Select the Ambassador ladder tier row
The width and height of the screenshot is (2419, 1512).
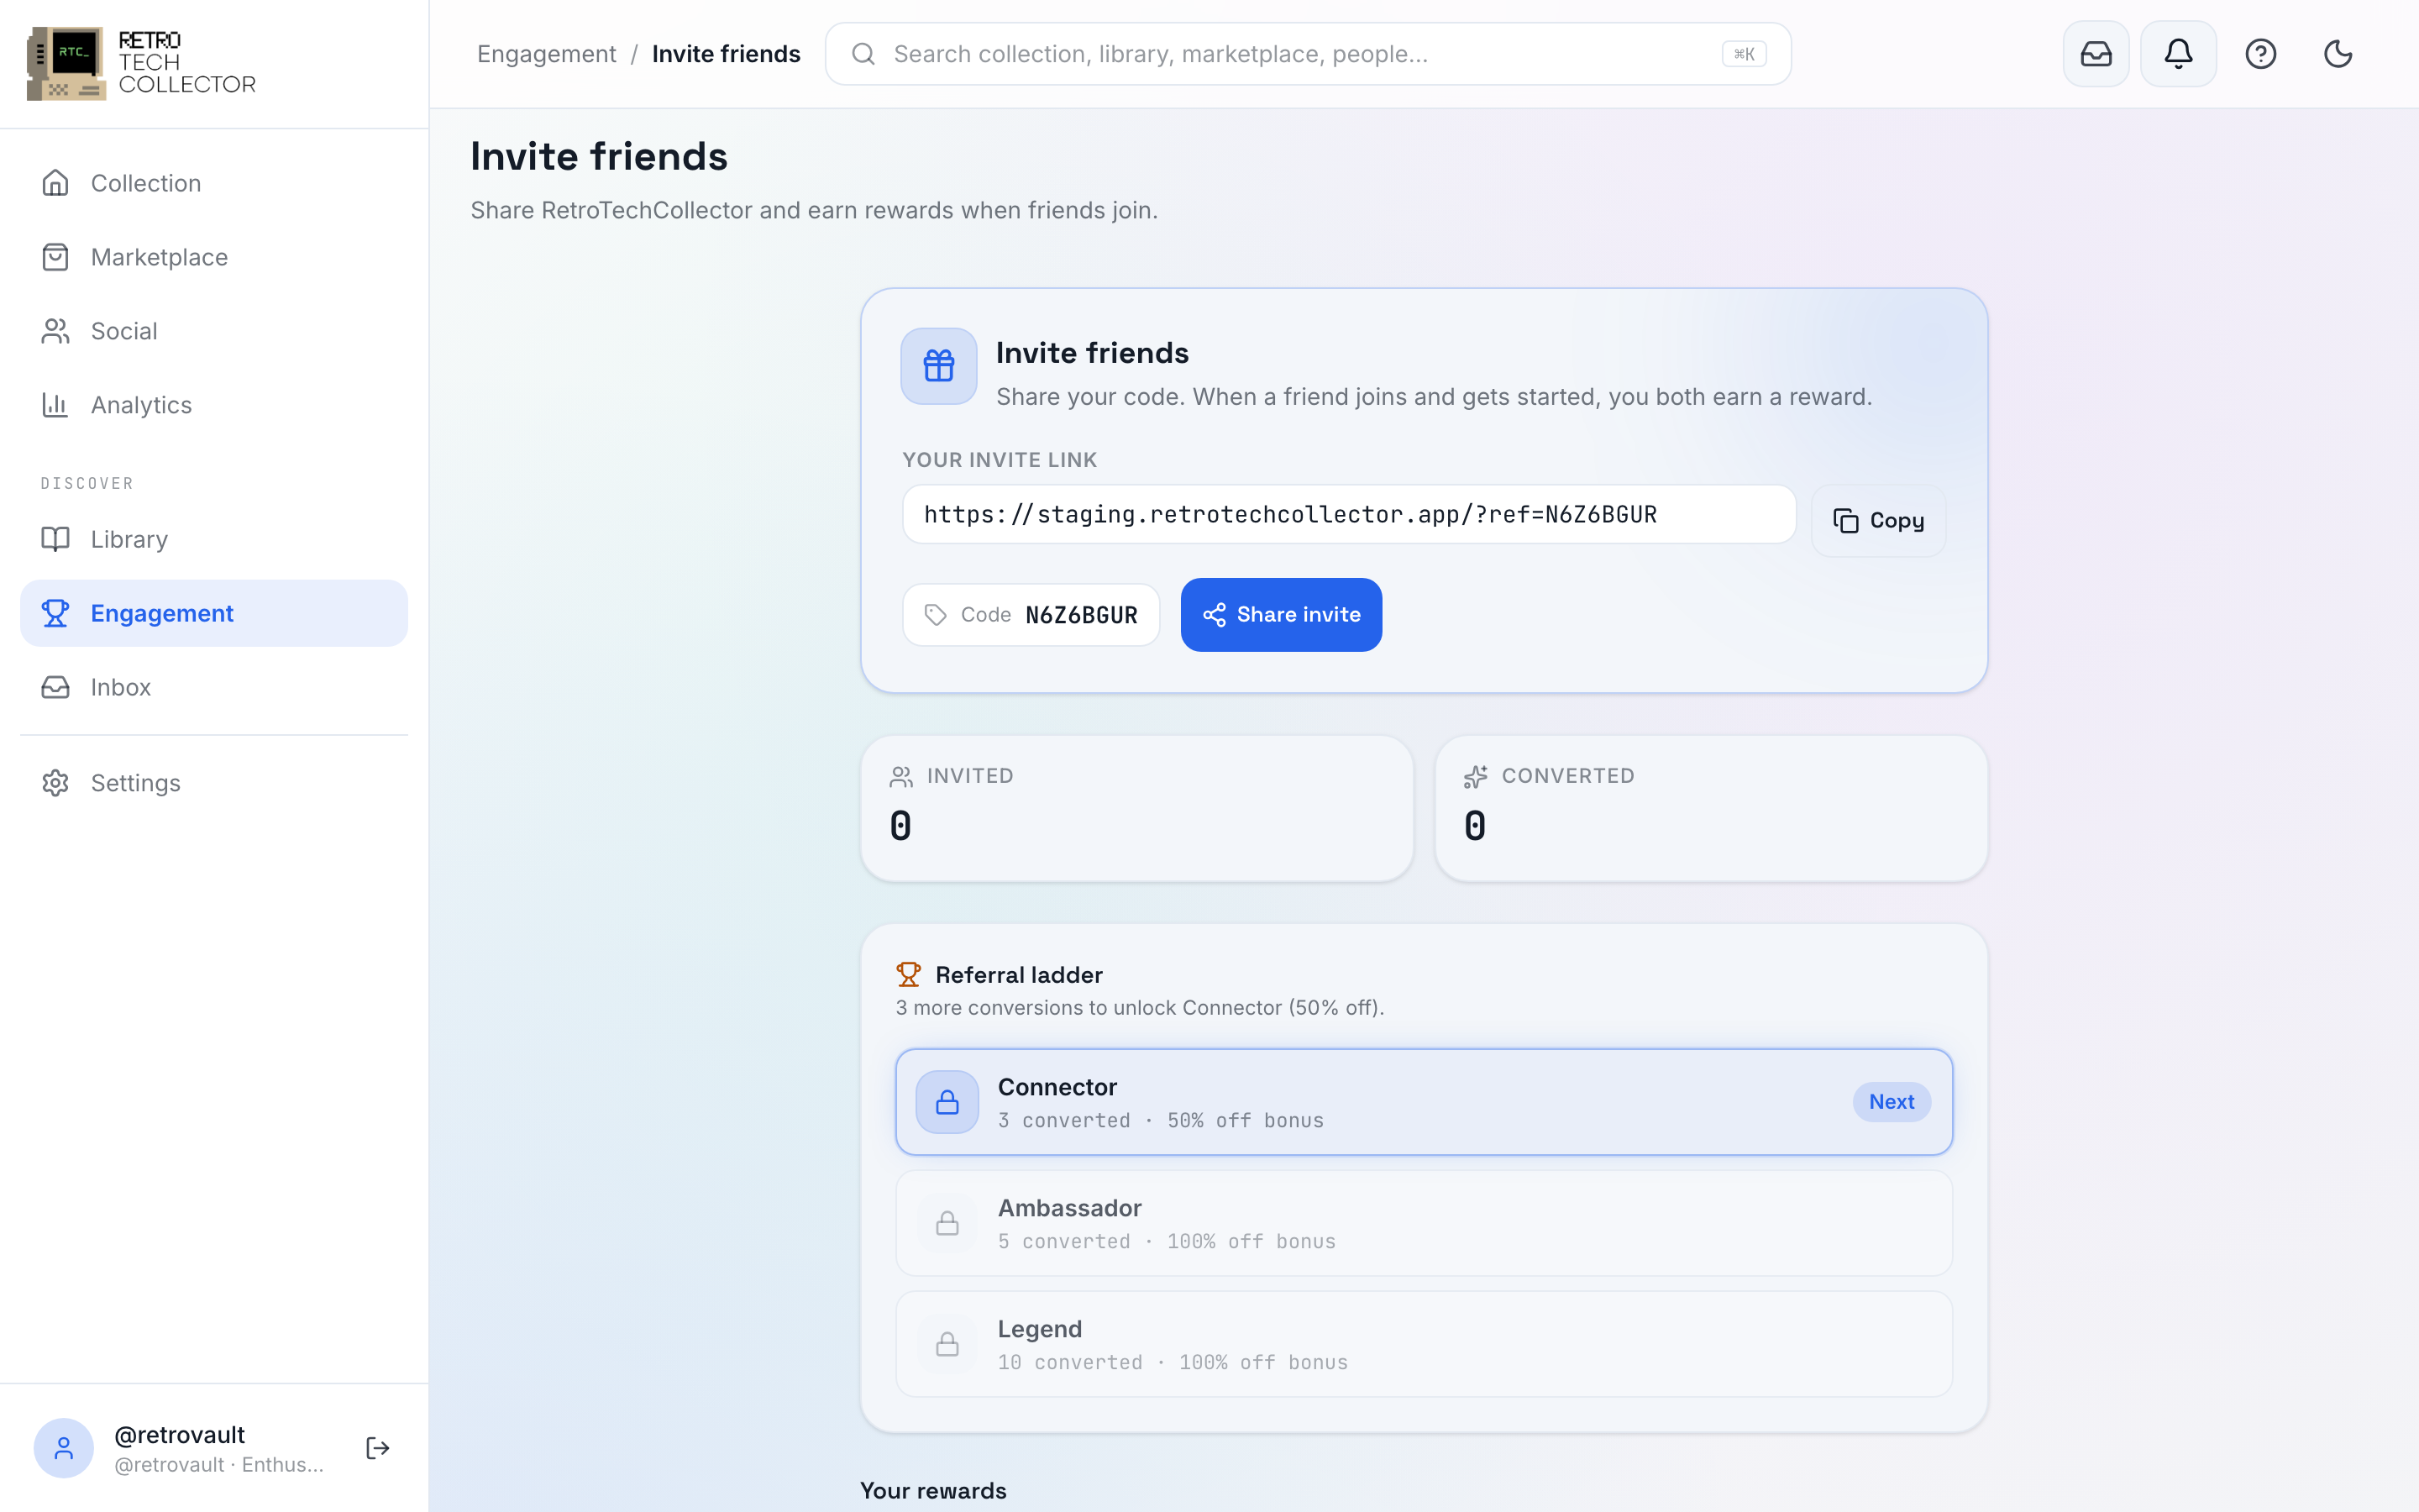[1424, 1223]
